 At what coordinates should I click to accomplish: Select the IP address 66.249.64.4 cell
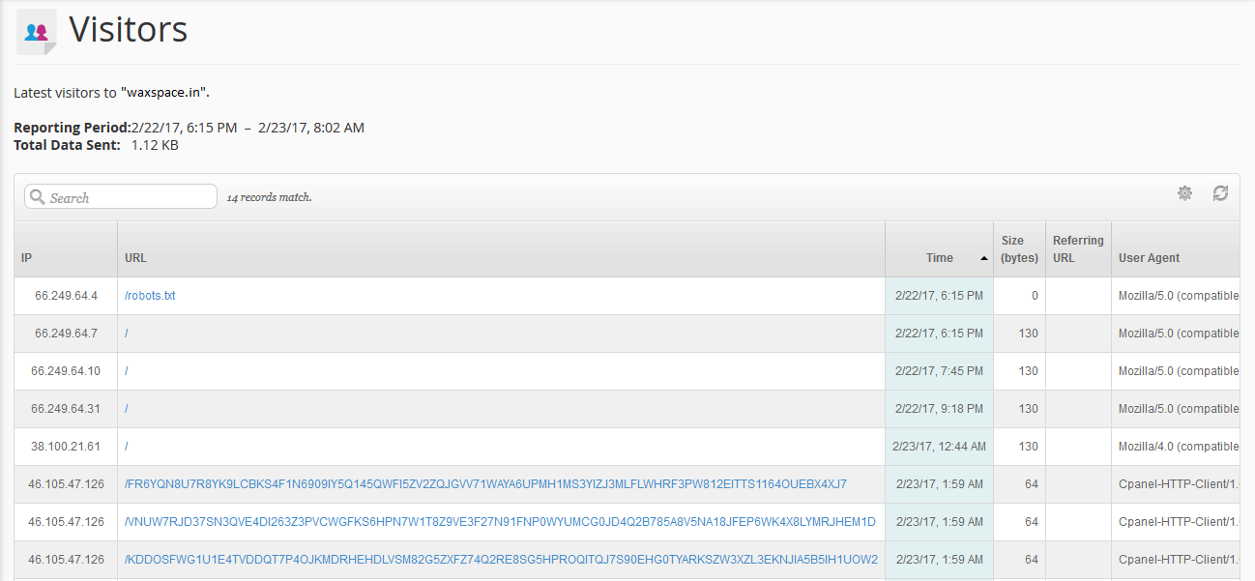pyautogui.click(x=66, y=296)
